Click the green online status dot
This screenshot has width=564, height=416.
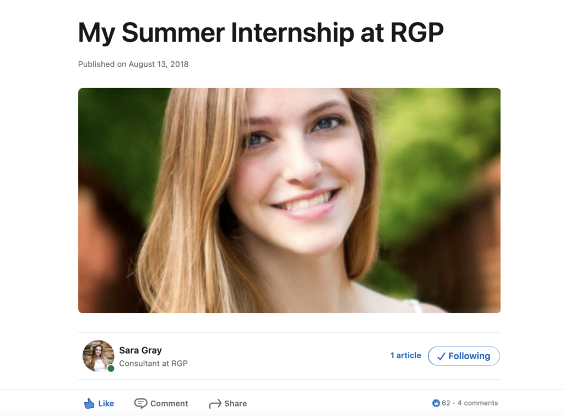tap(111, 368)
